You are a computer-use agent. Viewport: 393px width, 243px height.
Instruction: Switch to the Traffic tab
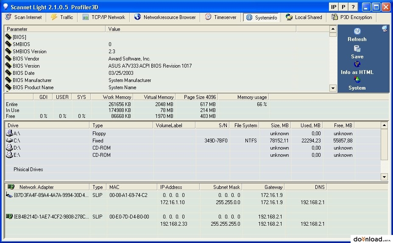point(62,17)
